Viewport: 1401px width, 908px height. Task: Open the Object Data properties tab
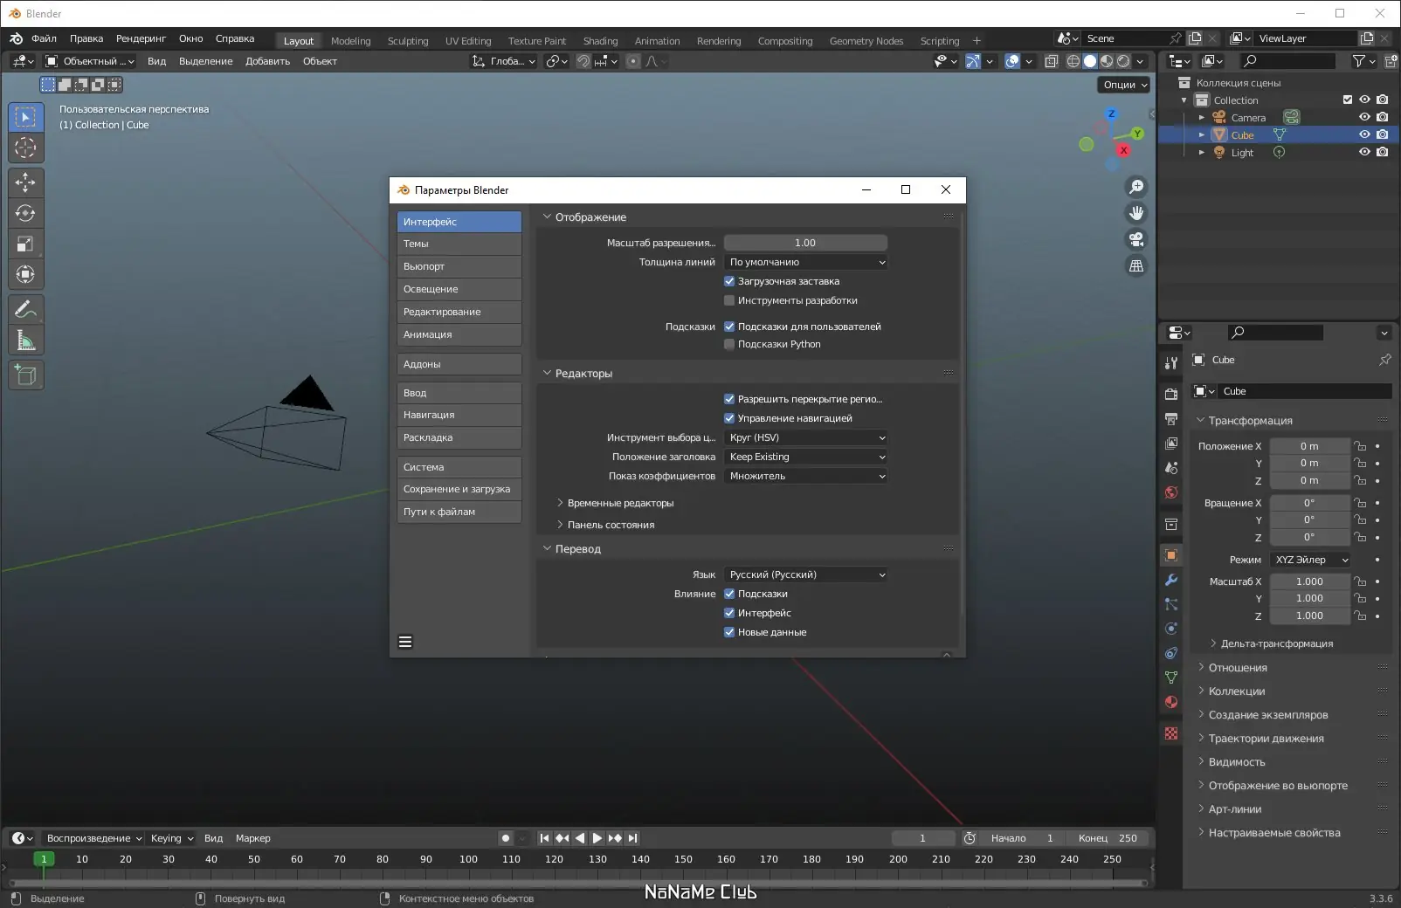(x=1171, y=678)
